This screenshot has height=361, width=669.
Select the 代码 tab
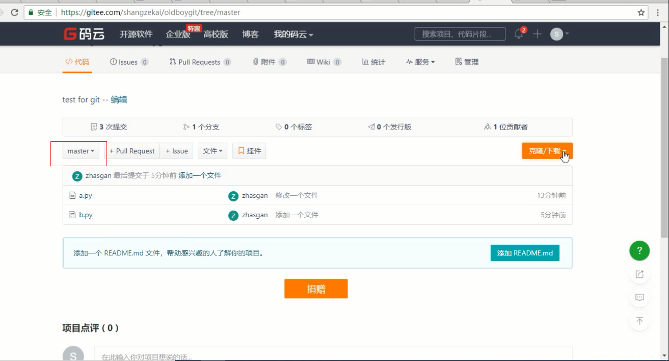(77, 62)
